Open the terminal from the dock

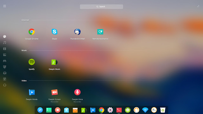pyautogui.click(x=119, y=110)
